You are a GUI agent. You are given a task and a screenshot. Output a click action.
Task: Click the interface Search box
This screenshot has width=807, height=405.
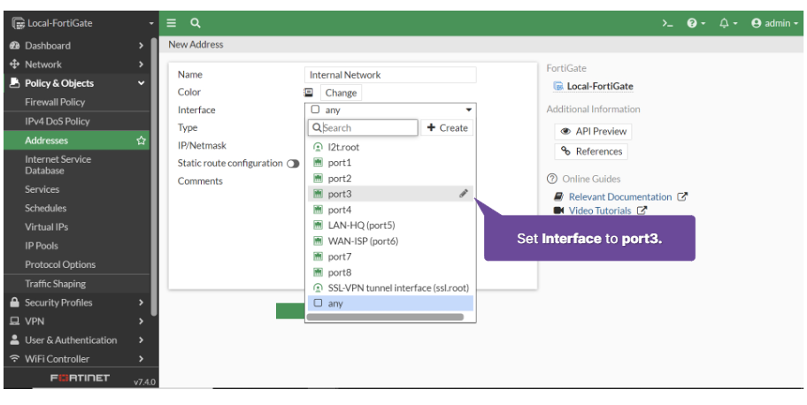point(363,127)
